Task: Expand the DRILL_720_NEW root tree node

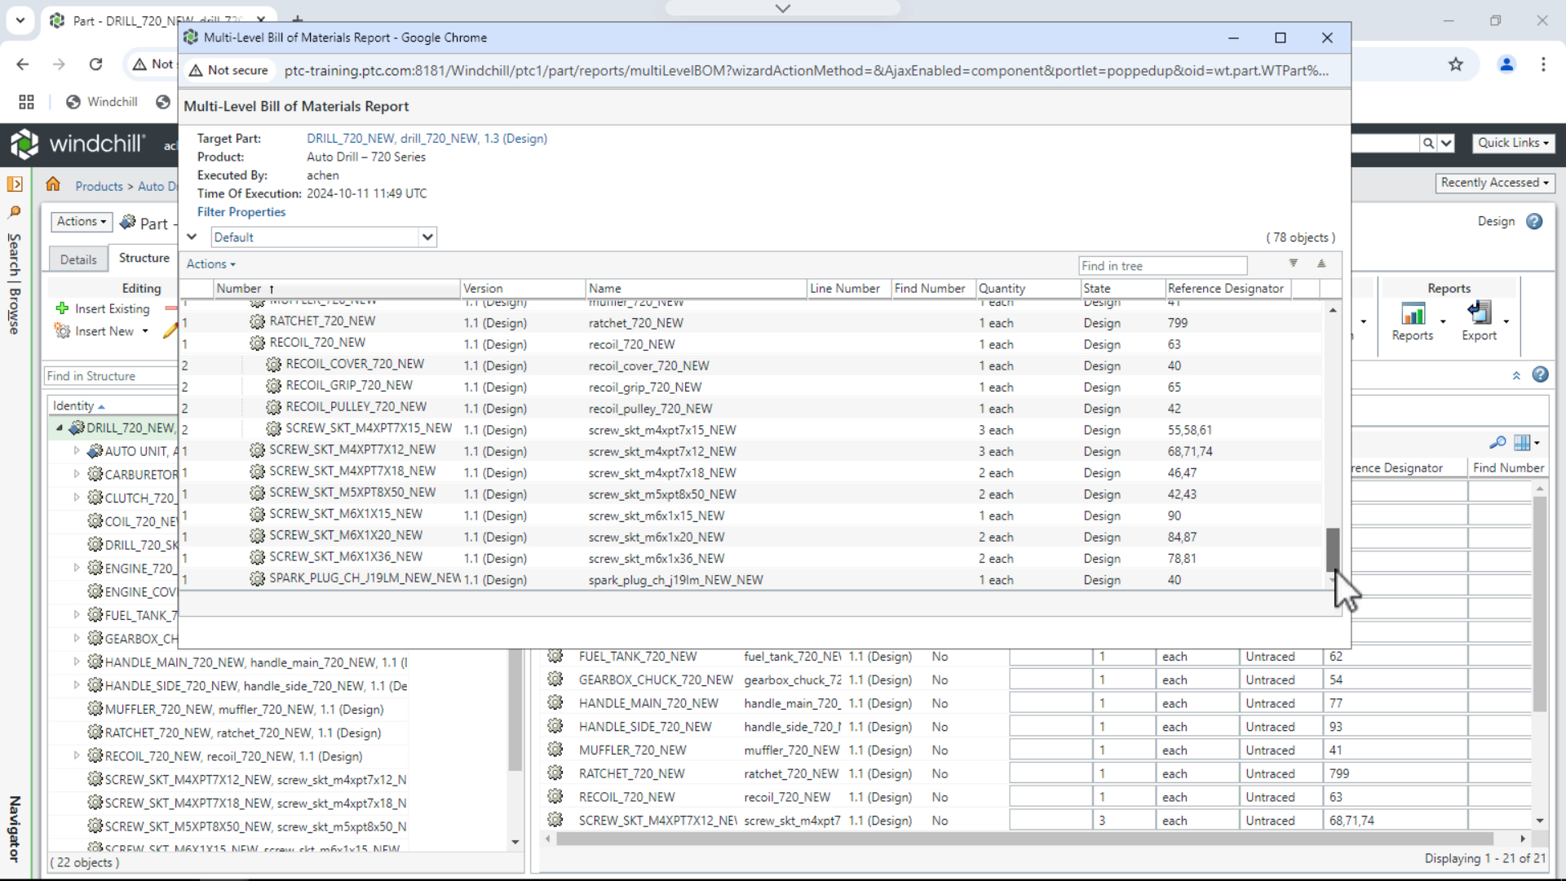Action: pos(59,427)
